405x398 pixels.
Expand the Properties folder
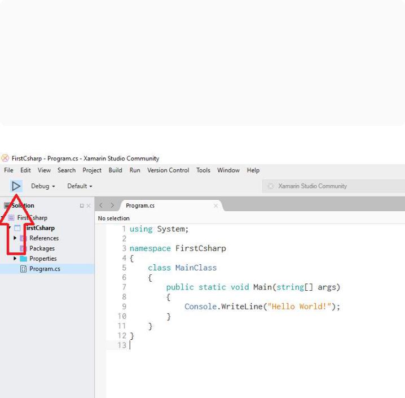tap(15, 258)
